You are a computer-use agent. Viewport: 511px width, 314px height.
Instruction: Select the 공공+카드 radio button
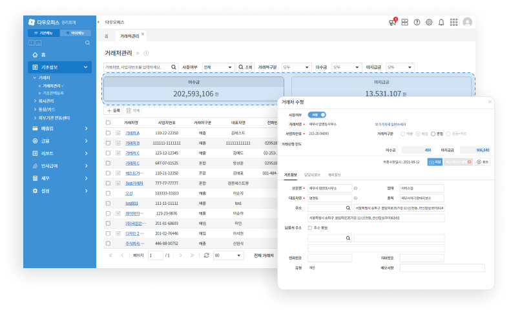click(x=448, y=134)
